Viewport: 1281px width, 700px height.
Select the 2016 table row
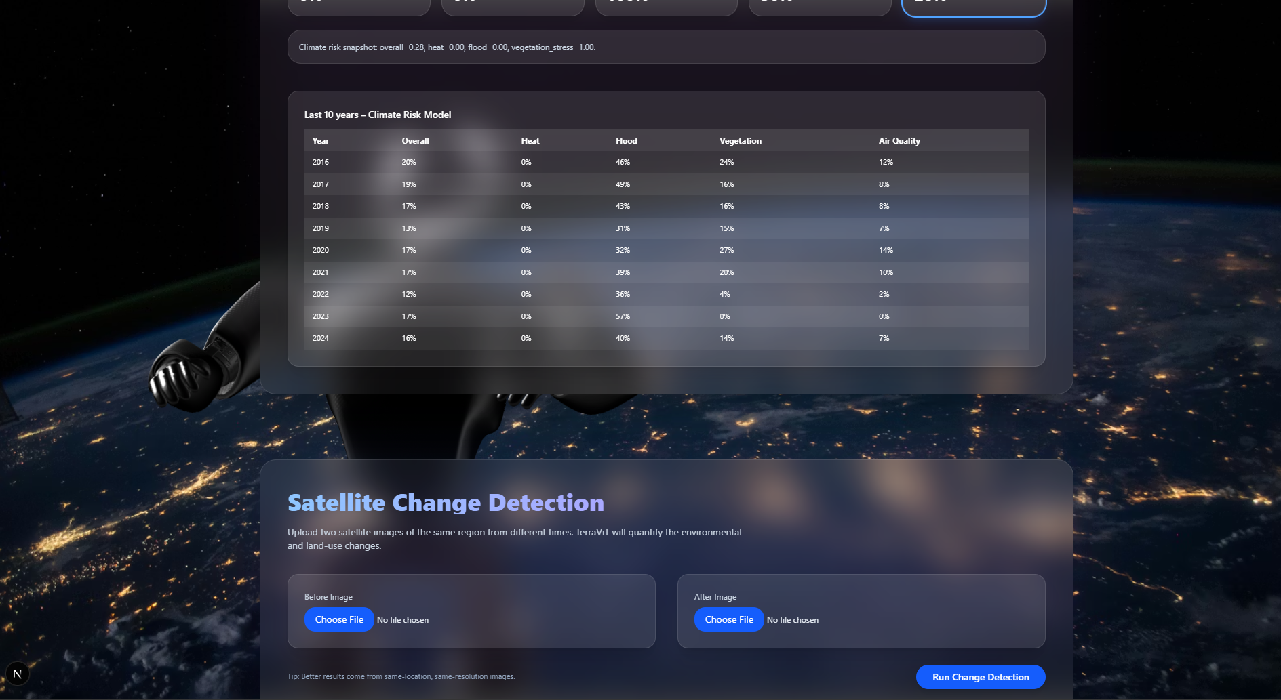pyautogui.click(x=666, y=162)
